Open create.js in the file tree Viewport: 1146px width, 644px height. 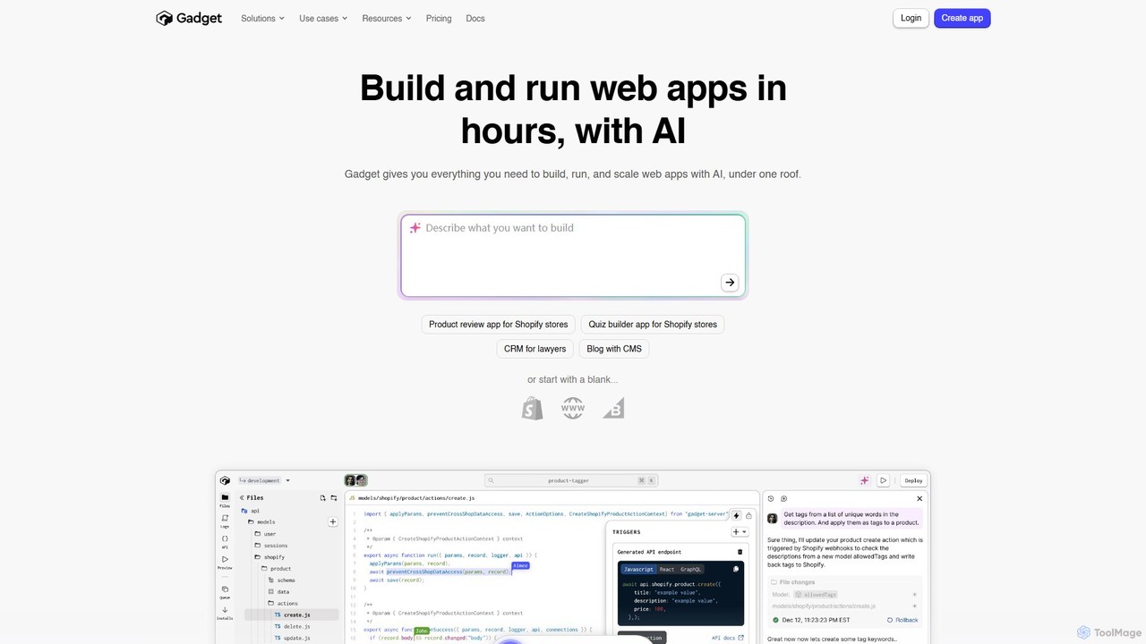click(x=292, y=615)
